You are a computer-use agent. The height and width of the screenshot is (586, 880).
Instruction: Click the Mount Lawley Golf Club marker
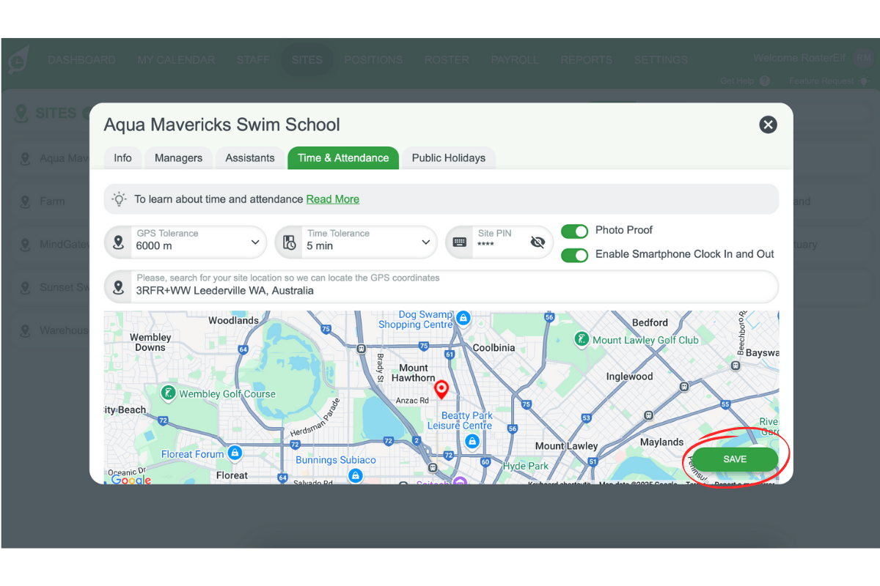click(581, 339)
